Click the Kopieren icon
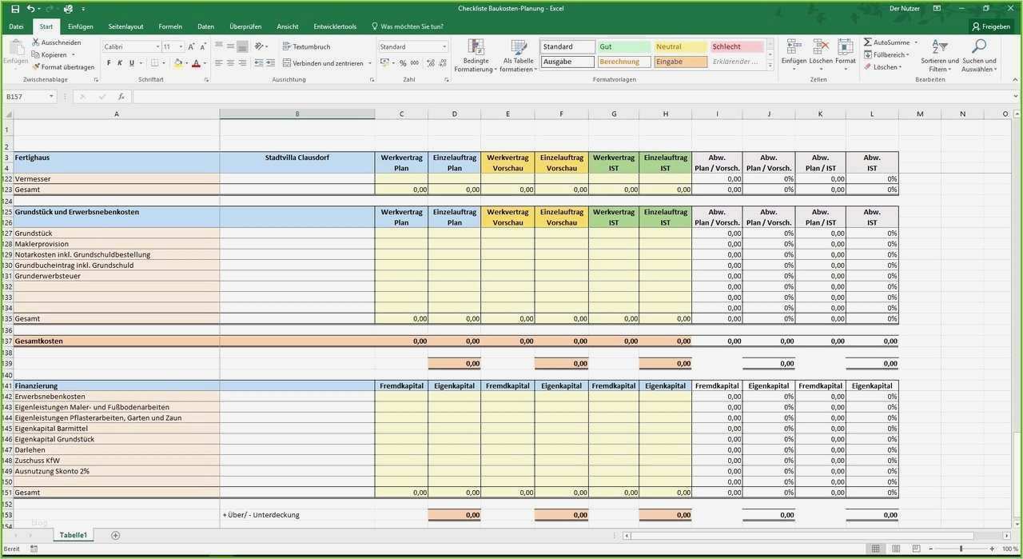This screenshot has width=1023, height=559. tap(35, 54)
